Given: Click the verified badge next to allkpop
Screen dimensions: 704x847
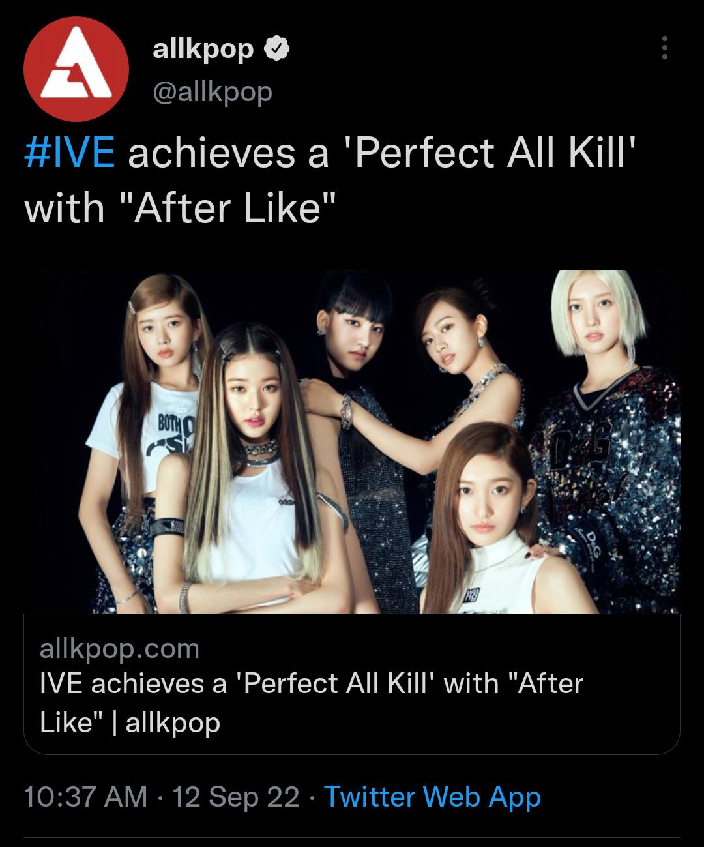Looking at the screenshot, I should coord(276,49).
